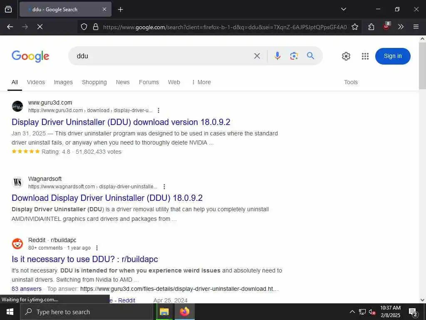Open about-this-result menu for Reddit result
Viewport: 426px width, 320px height.
click(x=97, y=248)
